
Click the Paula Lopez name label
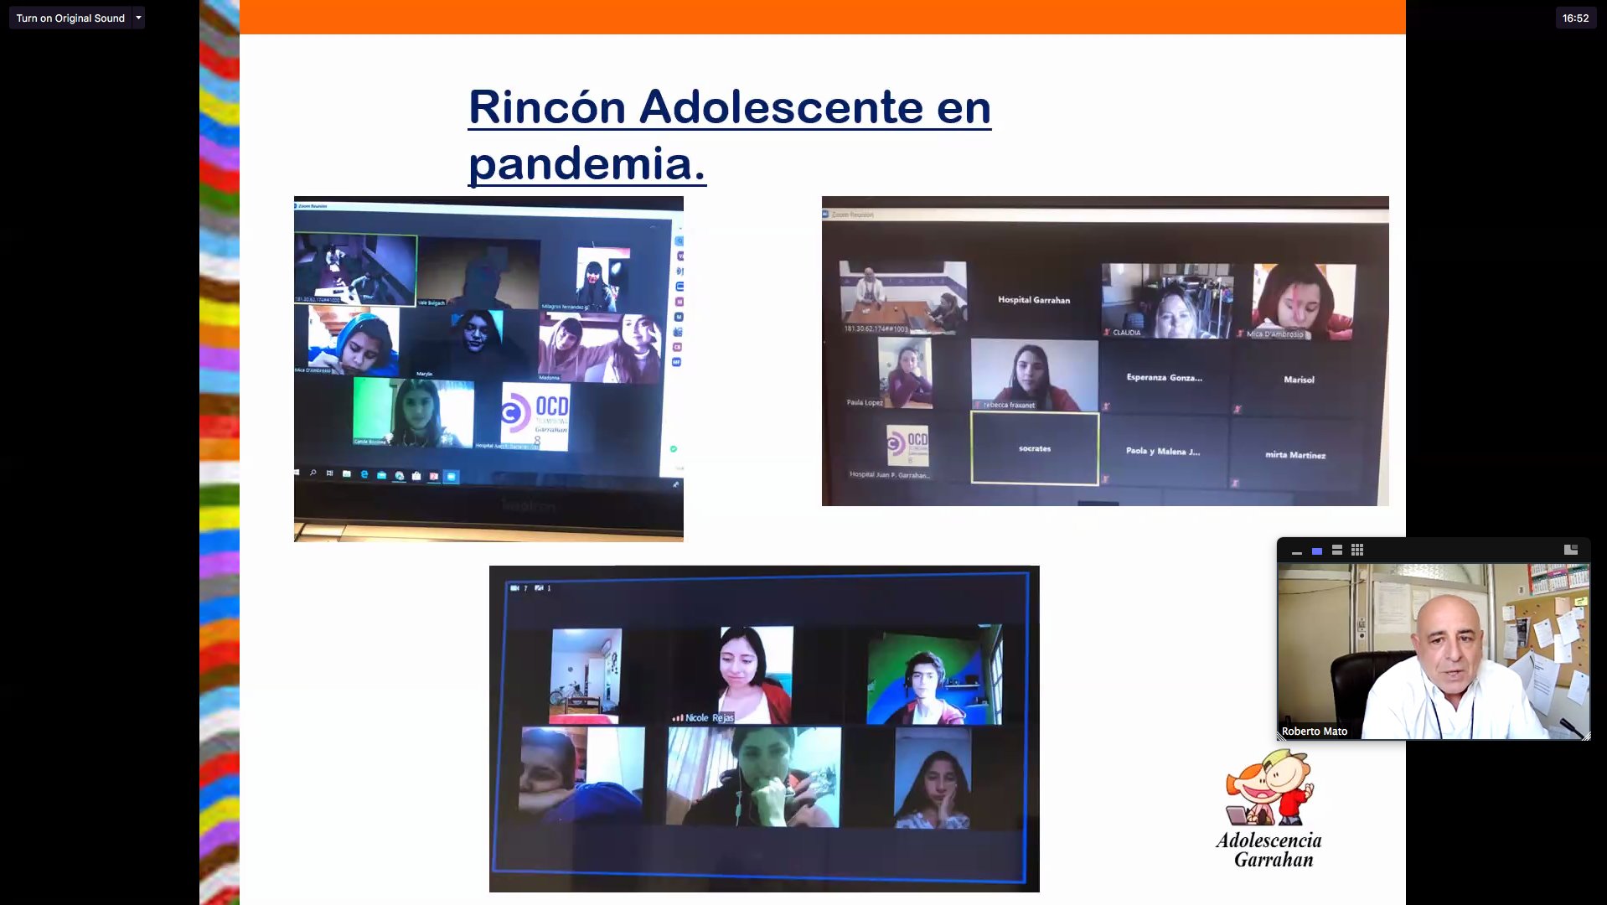865,402
